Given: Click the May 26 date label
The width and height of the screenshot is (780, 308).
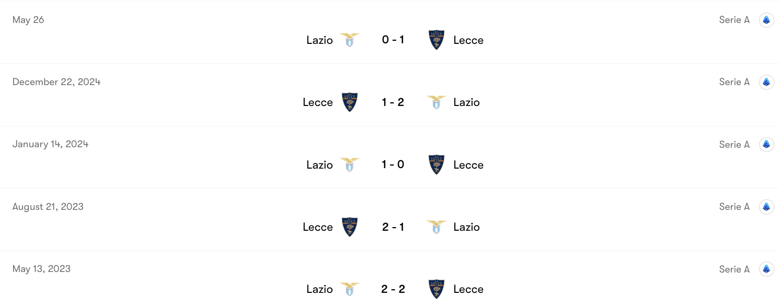Looking at the screenshot, I should click(28, 20).
